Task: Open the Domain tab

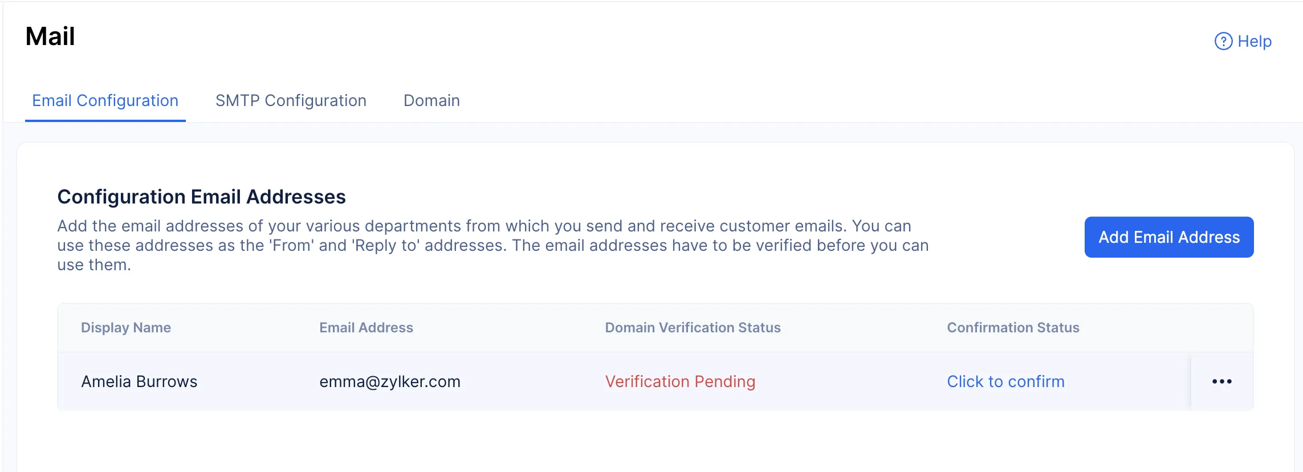Action: pyautogui.click(x=431, y=100)
